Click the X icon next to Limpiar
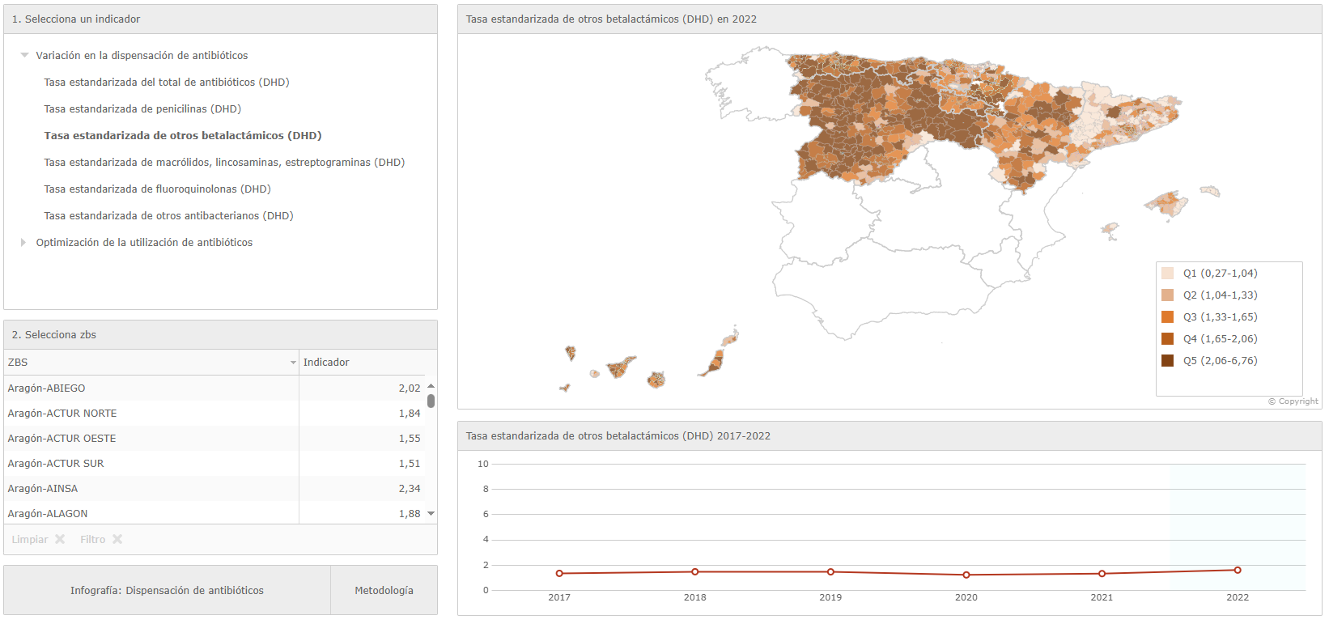The image size is (1329, 624). (60, 539)
